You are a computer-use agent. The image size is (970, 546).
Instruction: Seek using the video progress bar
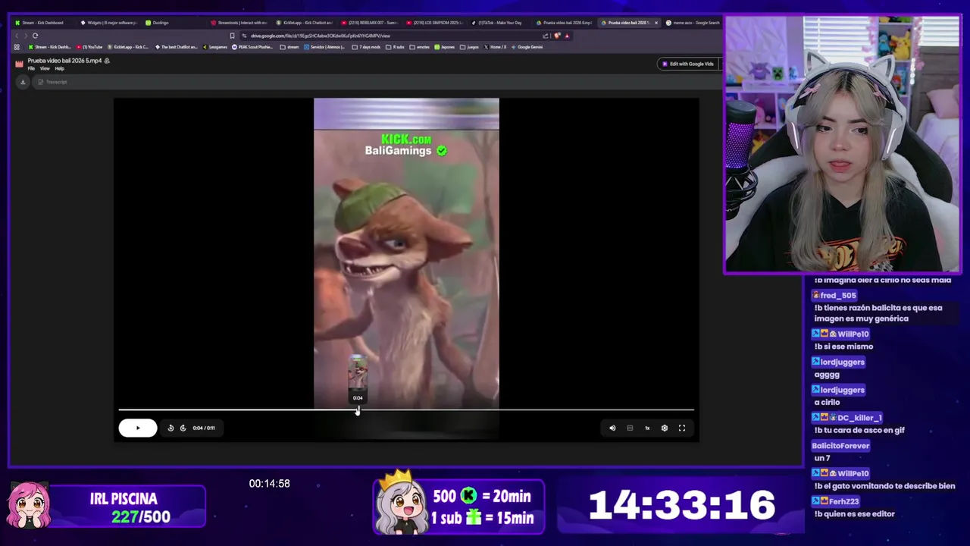pos(406,410)
